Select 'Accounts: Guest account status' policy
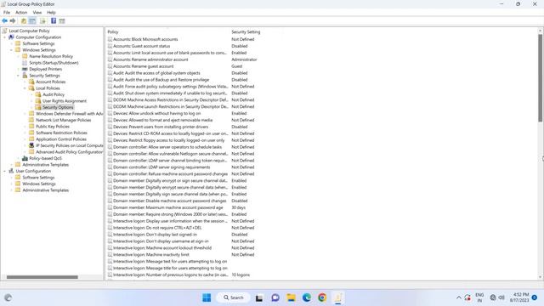Screen dimensions: 544x306 pos(142,46)
